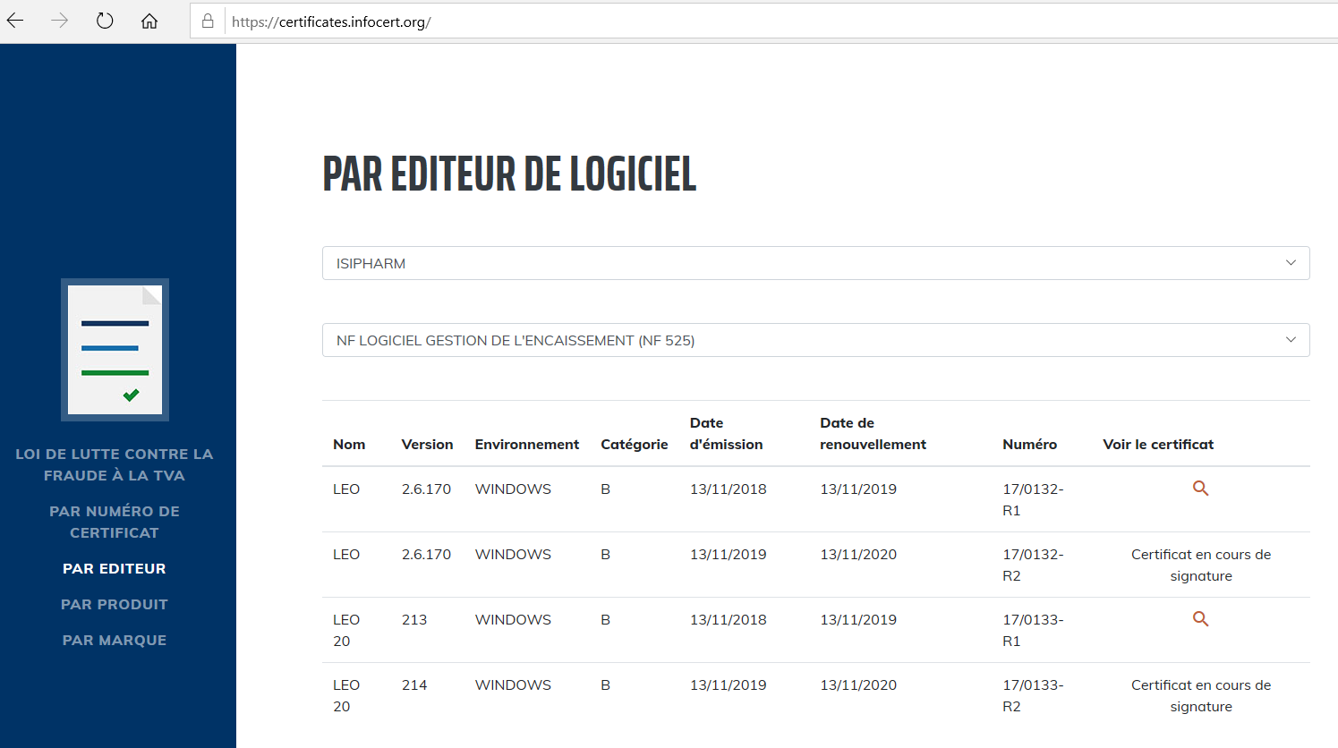Click the Catégorie column header
This screenshot has width=1338, height=748.
tap(635, 445)
